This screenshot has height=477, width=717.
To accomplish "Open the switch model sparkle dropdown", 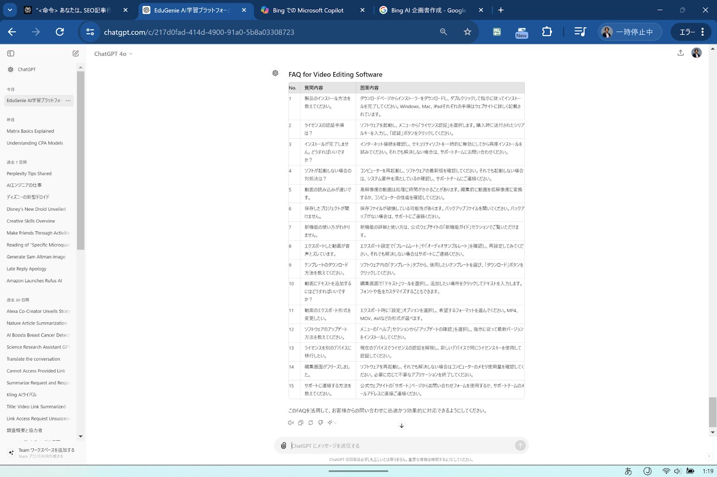I will (332, 423).
